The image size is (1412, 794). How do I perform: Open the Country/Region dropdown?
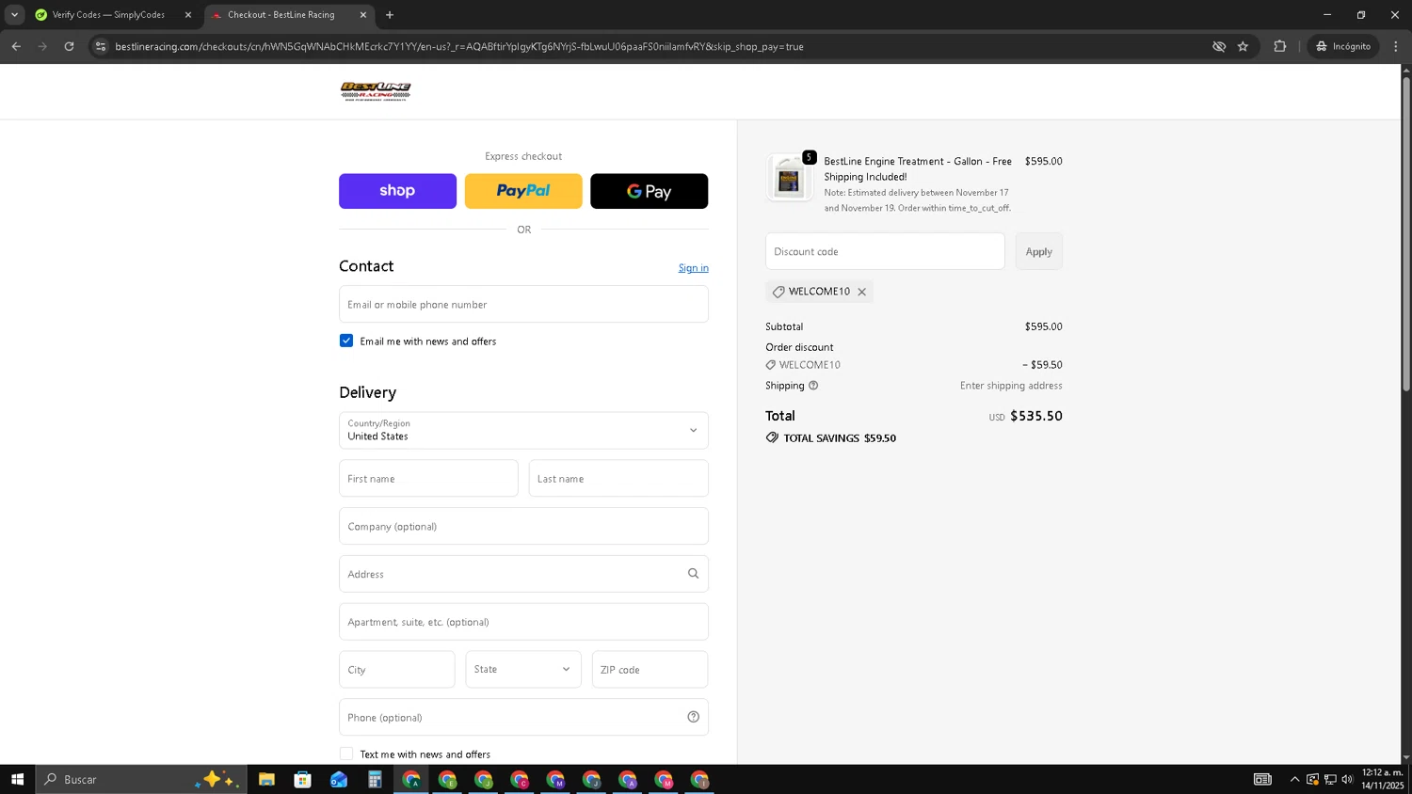click(523, 430)
